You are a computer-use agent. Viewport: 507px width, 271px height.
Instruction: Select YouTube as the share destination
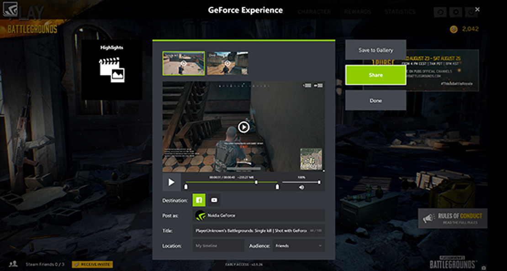[x=214, y=200]
